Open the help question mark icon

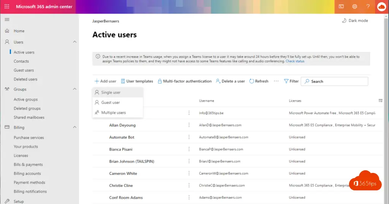coord(368,6)
